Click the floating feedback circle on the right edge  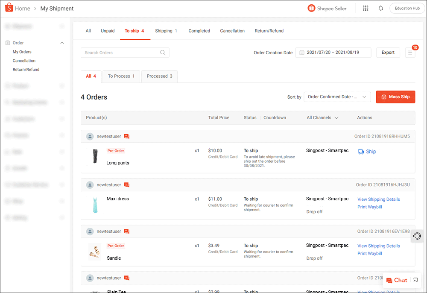[417, 236]
